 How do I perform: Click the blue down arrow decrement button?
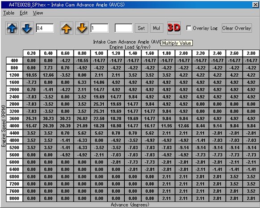[27, 28]
